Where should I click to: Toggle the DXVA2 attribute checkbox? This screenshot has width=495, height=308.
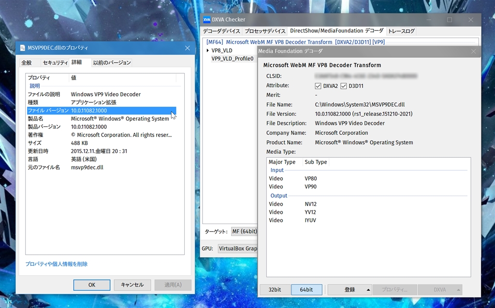(x=318, y=86)
